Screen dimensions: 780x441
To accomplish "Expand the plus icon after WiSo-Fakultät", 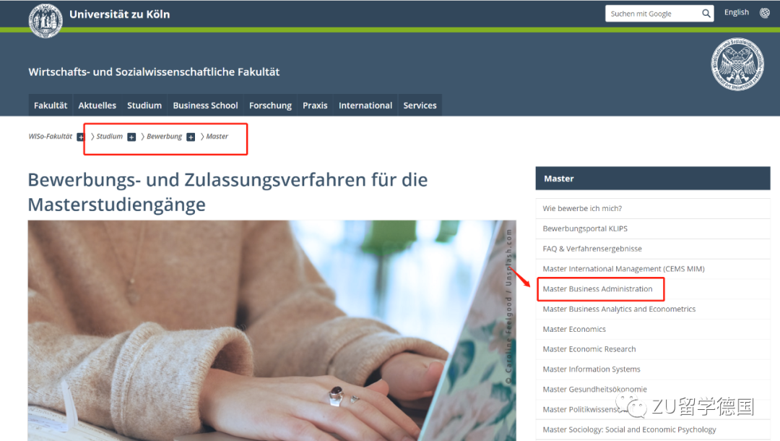I will click(81, 137).
